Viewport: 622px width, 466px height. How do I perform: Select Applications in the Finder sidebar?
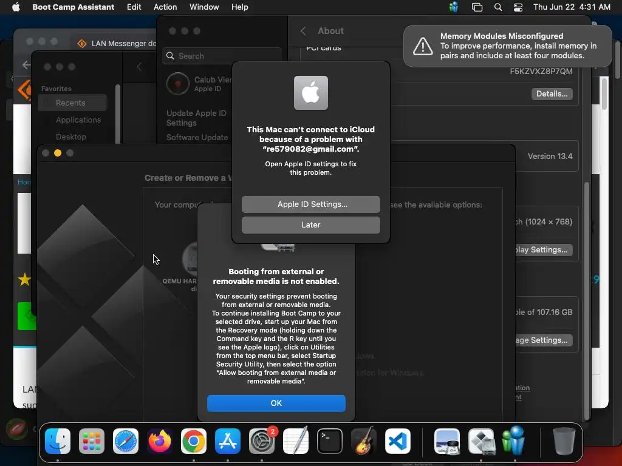(78, 120)
